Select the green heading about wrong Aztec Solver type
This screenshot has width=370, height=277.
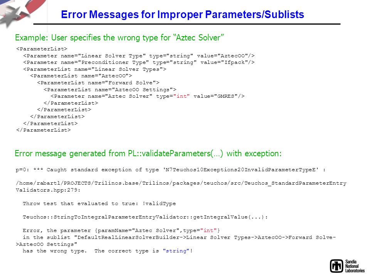click(x=119, y=37)
